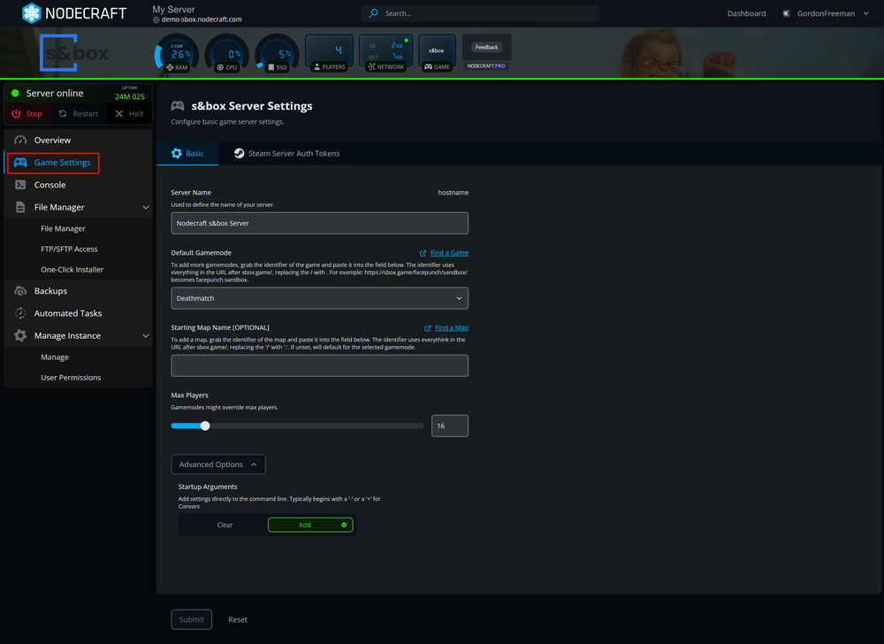Switch to the Steam Server Auth Tokens tab
Image resolution: width=884 pixels, height=644 pixels.
[x=286, y=152]
